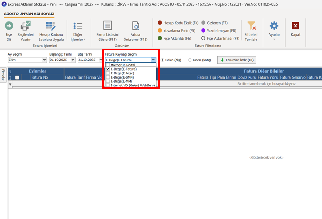Image resolution: width=322 pixels, height=219 pixels.
Task: Click the Fişe Git arrow icon
Action: (x=9, y=26)
